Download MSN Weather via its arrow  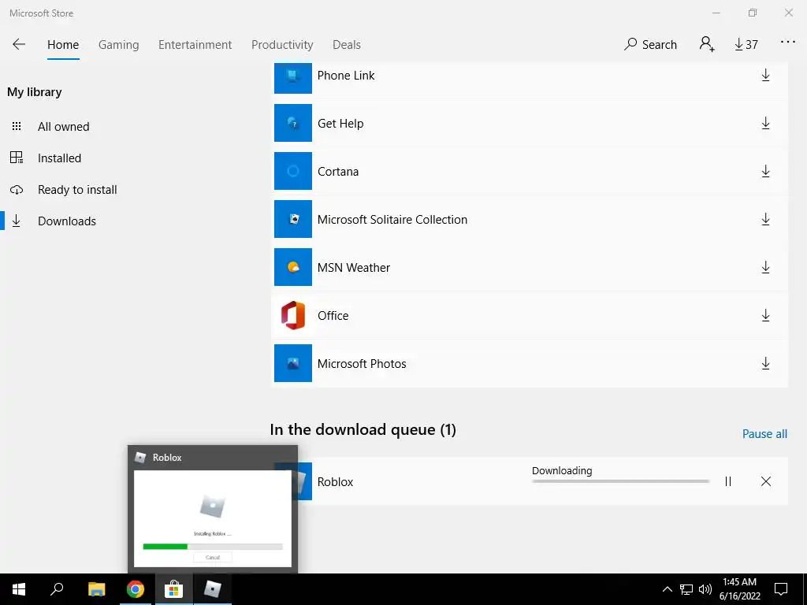[765, 267]
